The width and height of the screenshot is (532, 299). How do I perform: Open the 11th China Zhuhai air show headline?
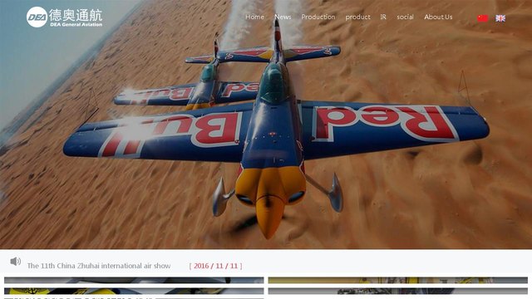coord(99,266)
